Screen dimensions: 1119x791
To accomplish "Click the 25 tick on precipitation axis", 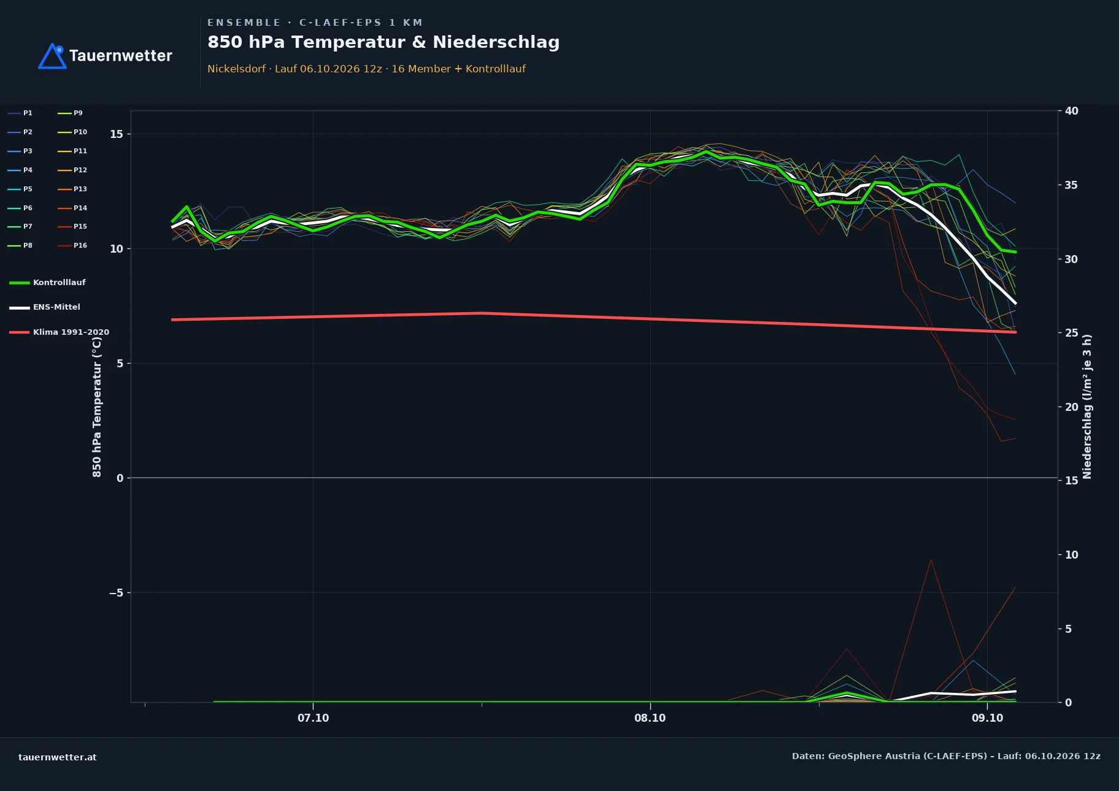I will pos(1072,333).
